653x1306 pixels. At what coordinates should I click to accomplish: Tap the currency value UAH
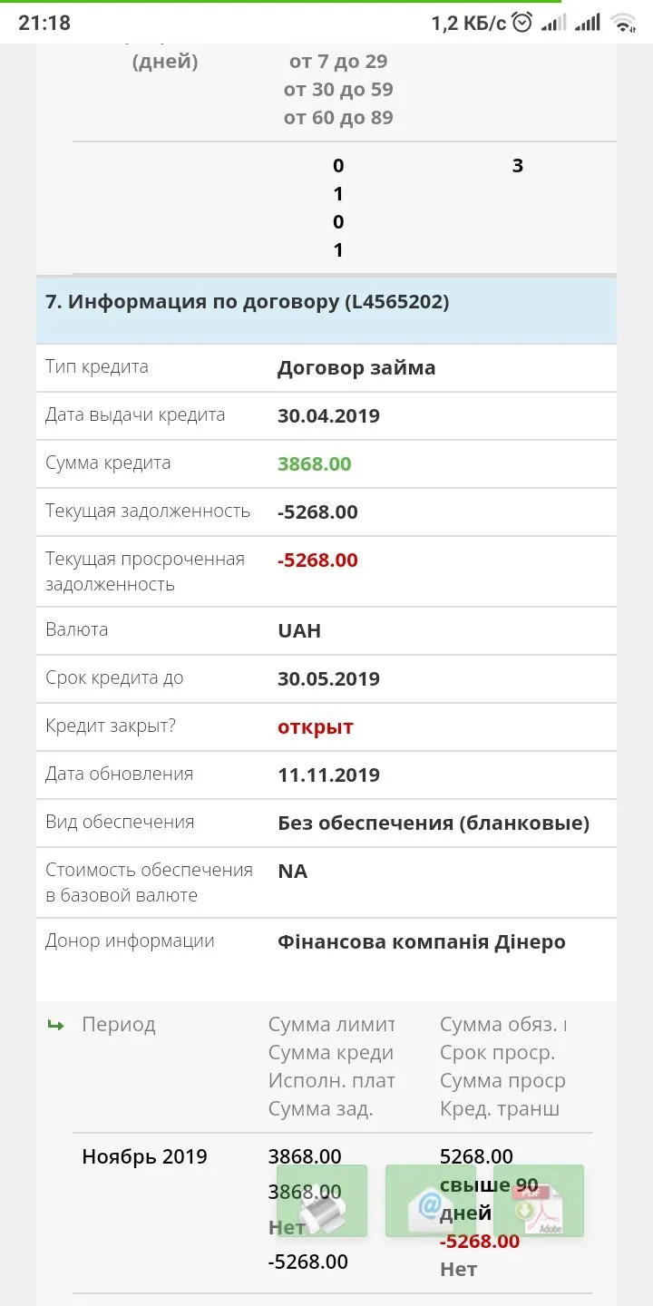coord(299,631)
